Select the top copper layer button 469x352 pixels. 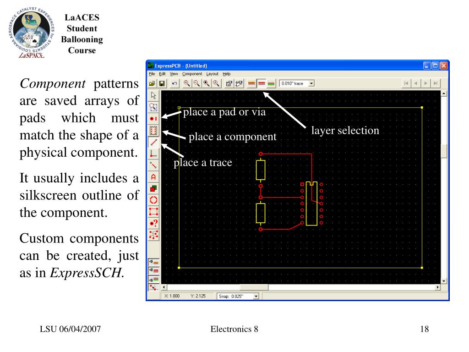point(262,83)
